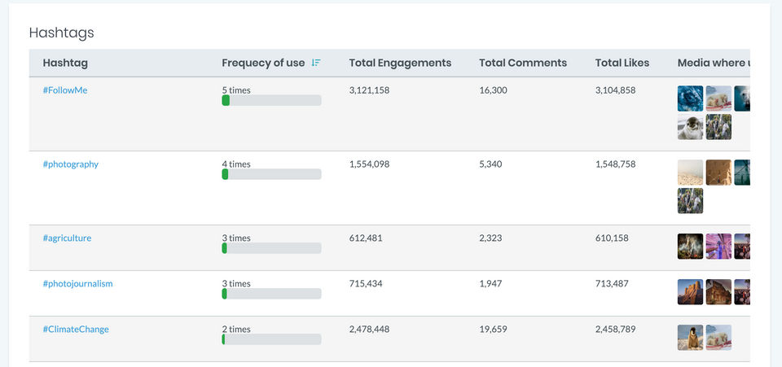Click the 715,434 engagements value
782x367 pixels.
[x=366, y=284]
